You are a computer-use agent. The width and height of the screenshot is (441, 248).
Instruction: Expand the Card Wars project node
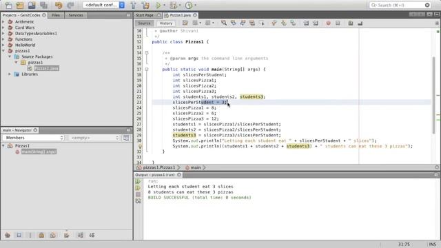(x=3, y=28)
